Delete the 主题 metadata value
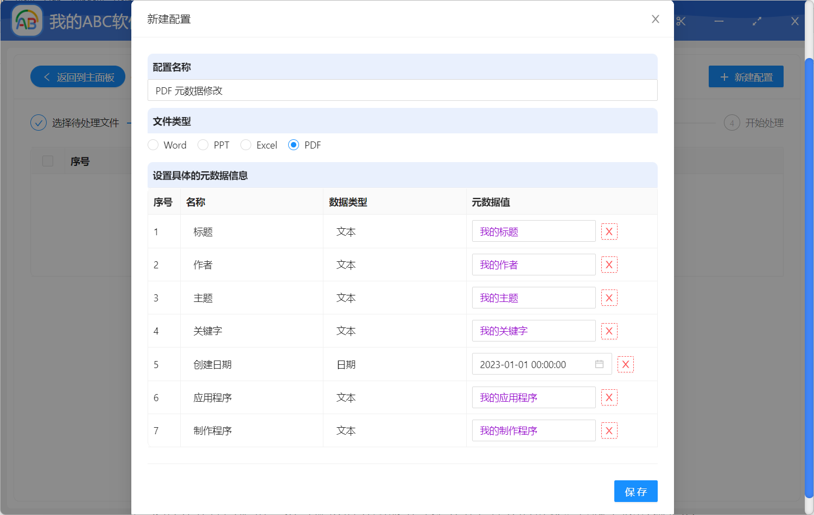This screenshot has width=814, height=515. (609, 298)
